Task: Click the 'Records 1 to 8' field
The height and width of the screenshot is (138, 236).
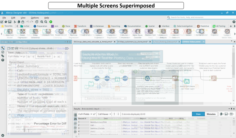Action: pyautogui.click(x=44, y=57)
